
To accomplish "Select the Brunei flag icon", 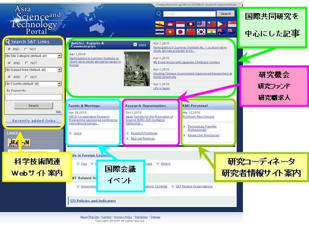I will tap(160, 24).
